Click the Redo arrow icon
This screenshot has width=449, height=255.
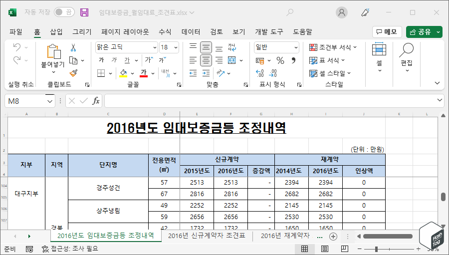pyautogui.click(x=17, y=60)
